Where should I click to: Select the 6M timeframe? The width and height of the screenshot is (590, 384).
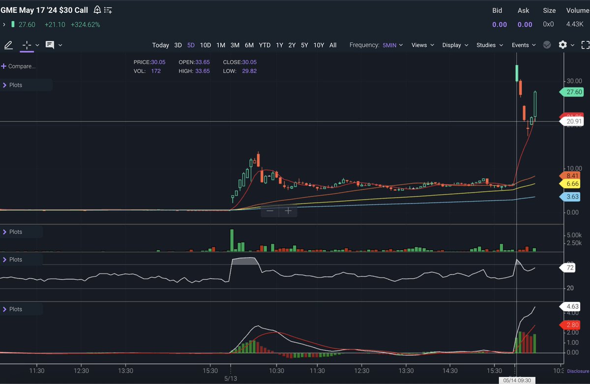tap(249, 45)
